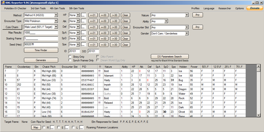264x132 pixels.
Task: Toggle Synch Frames Only checkbox
Action: coord(70,60)
